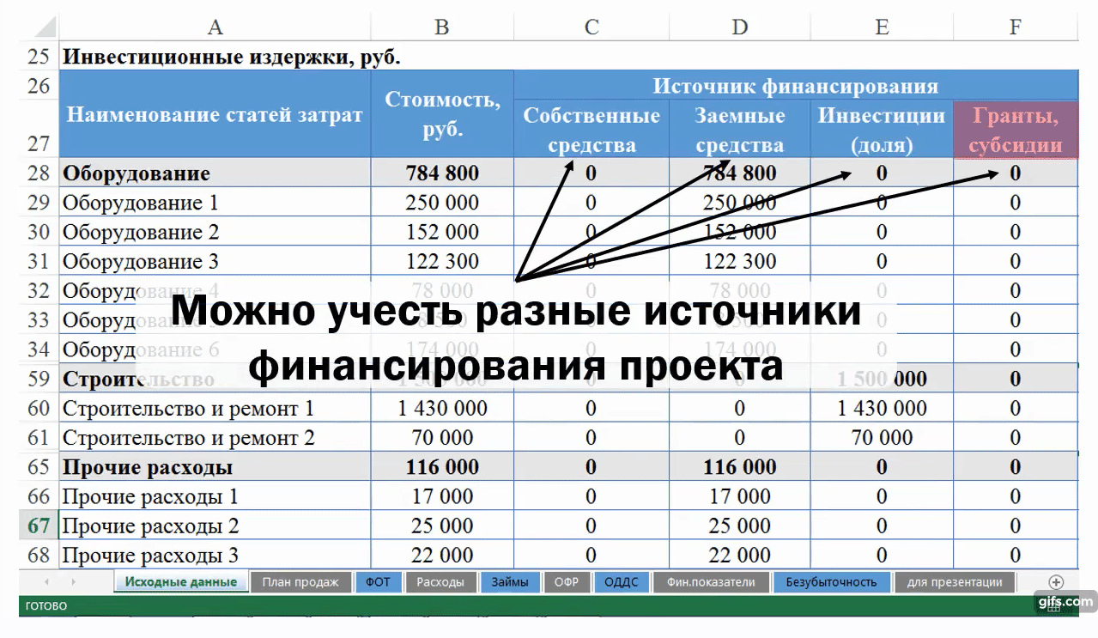Click the previous sheet navigation arrow

48,582
